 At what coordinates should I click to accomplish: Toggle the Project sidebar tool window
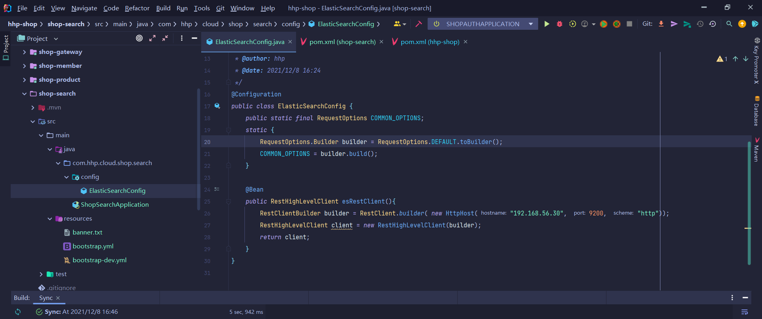click(x=6, y=48)
